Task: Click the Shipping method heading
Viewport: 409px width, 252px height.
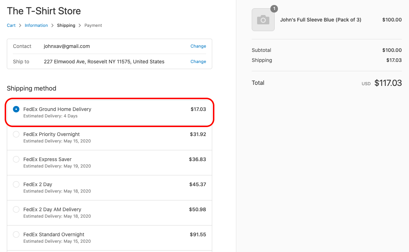Action: (32, 88)
